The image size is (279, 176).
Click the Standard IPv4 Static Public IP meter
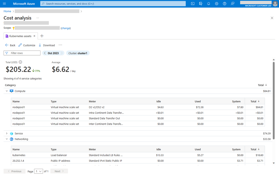tap(105, 161)
